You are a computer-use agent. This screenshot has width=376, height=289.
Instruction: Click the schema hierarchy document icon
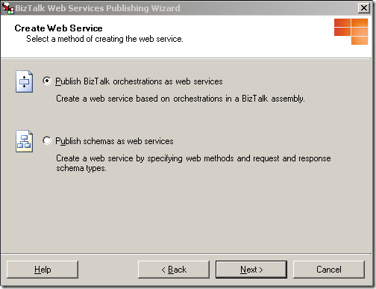(24, 141)
